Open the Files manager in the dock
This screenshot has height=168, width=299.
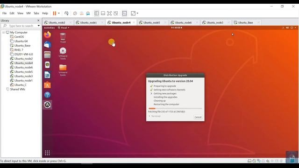tap(47, 55)
